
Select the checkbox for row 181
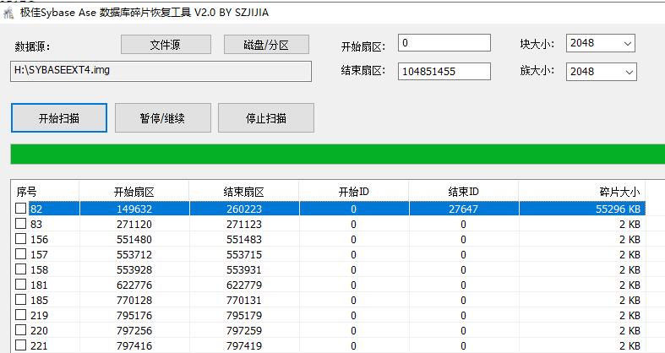click(21, 284)
